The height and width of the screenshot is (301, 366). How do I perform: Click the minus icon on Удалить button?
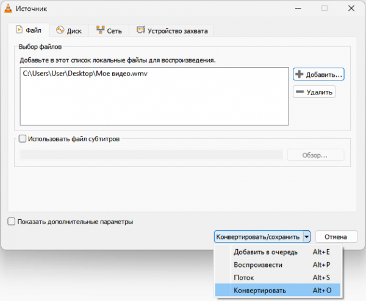point(300,92)
